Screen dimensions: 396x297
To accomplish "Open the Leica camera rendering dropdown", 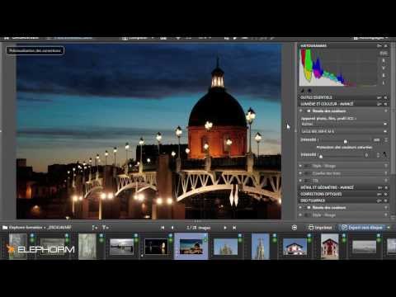I will point(344,131).
